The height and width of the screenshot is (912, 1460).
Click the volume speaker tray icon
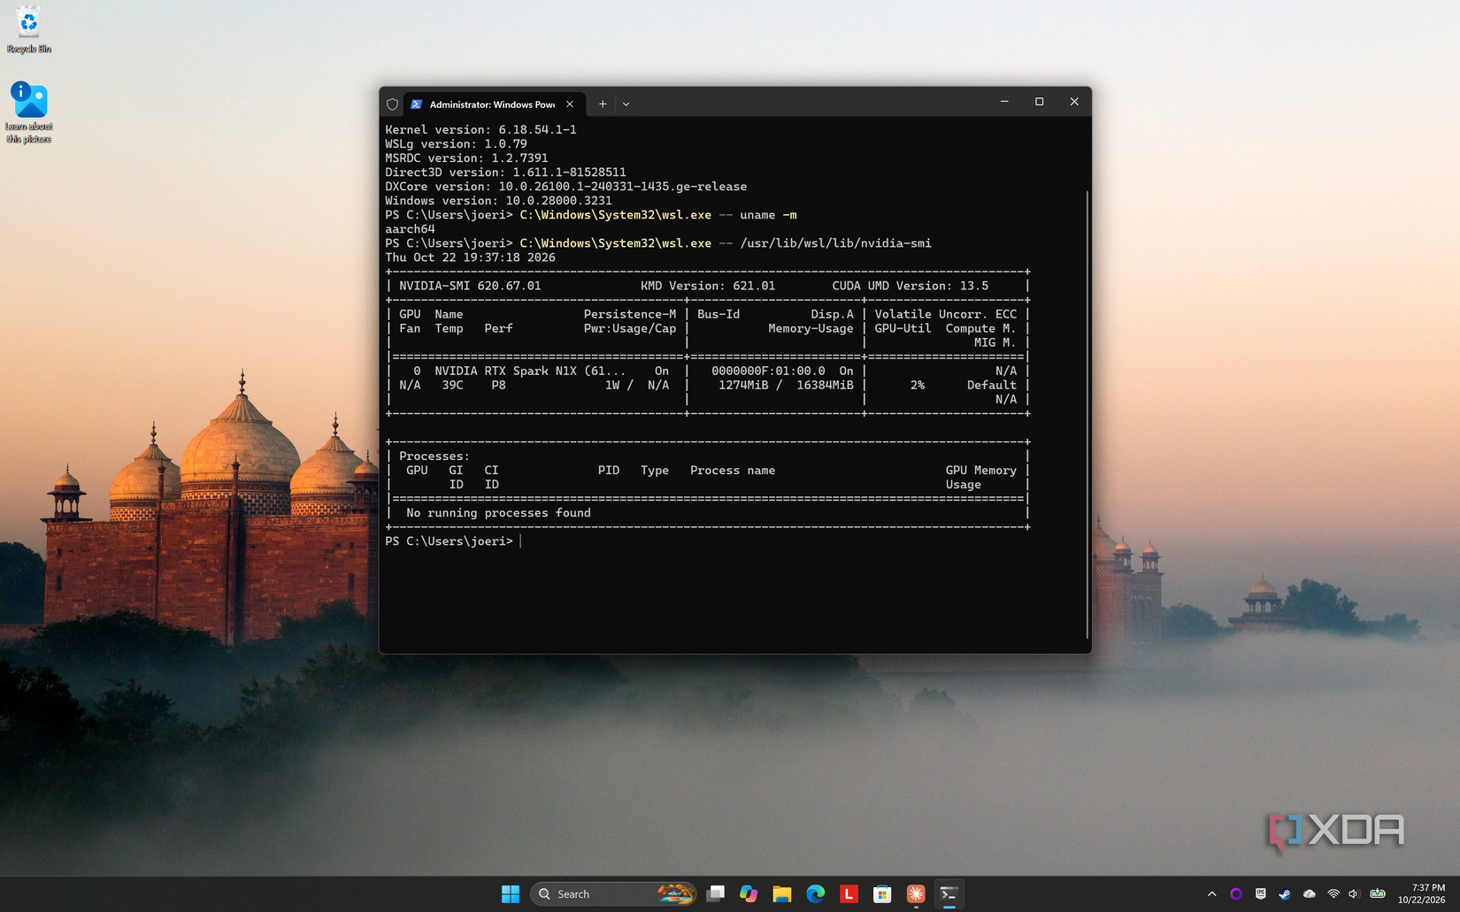tap(1354, 894)
